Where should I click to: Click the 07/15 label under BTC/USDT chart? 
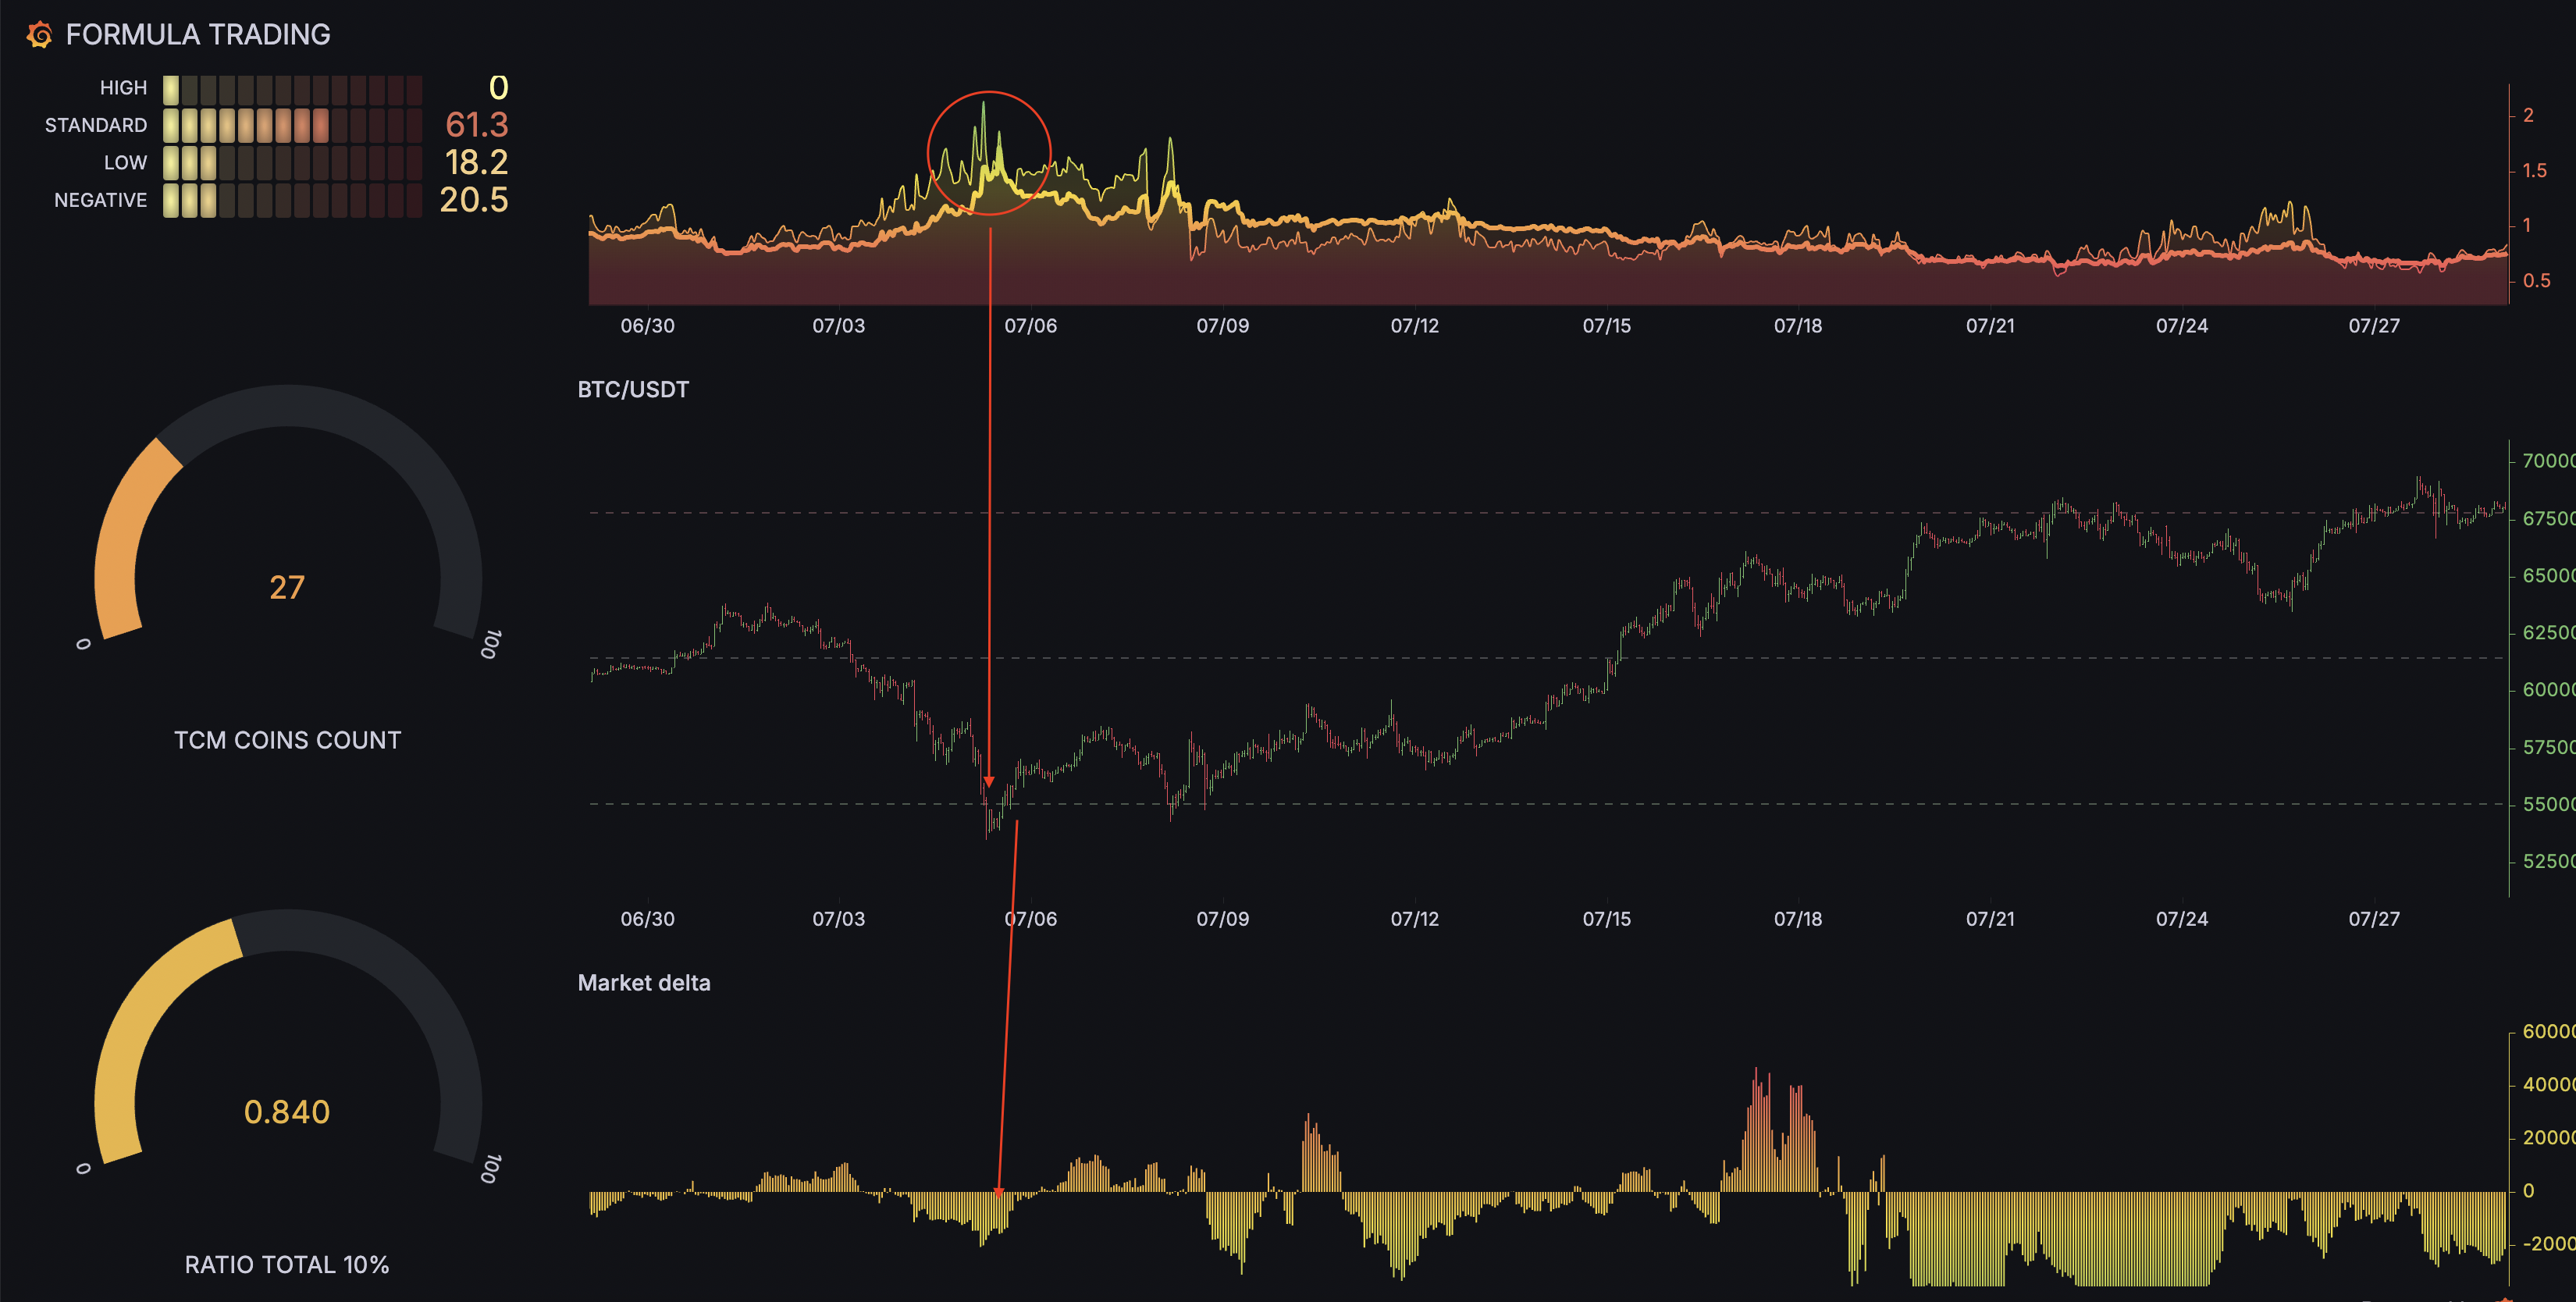click(1606, 918)
